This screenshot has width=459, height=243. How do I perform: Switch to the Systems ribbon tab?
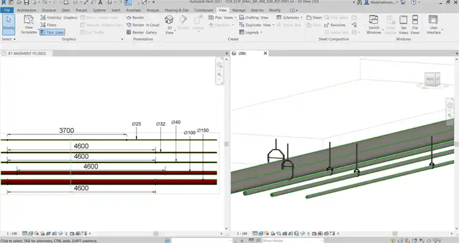tap(99, 10)
